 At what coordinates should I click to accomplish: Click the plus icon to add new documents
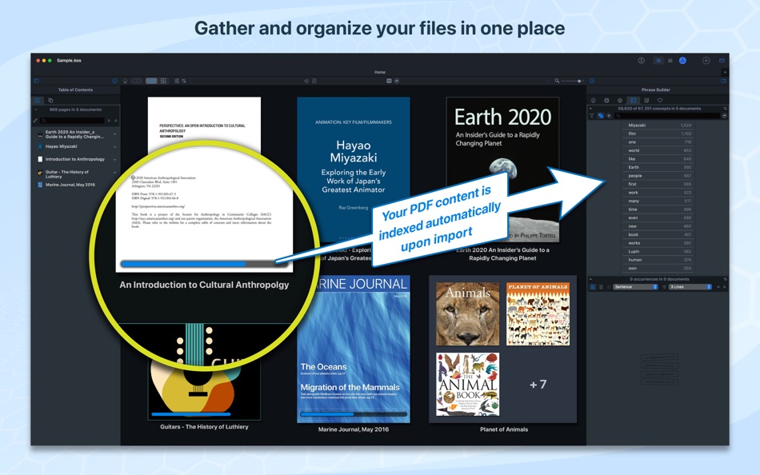click(x=706, y=60)
